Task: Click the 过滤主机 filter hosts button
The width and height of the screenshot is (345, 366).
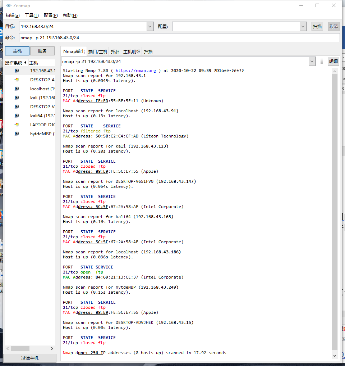Action: coord(30,358)
